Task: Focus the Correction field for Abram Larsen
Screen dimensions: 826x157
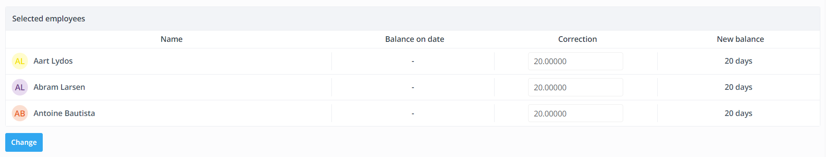Action: [575, 87]
